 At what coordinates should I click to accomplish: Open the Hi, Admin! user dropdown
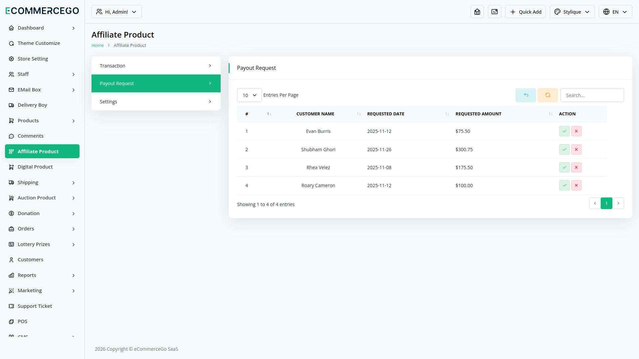point(116,12)
